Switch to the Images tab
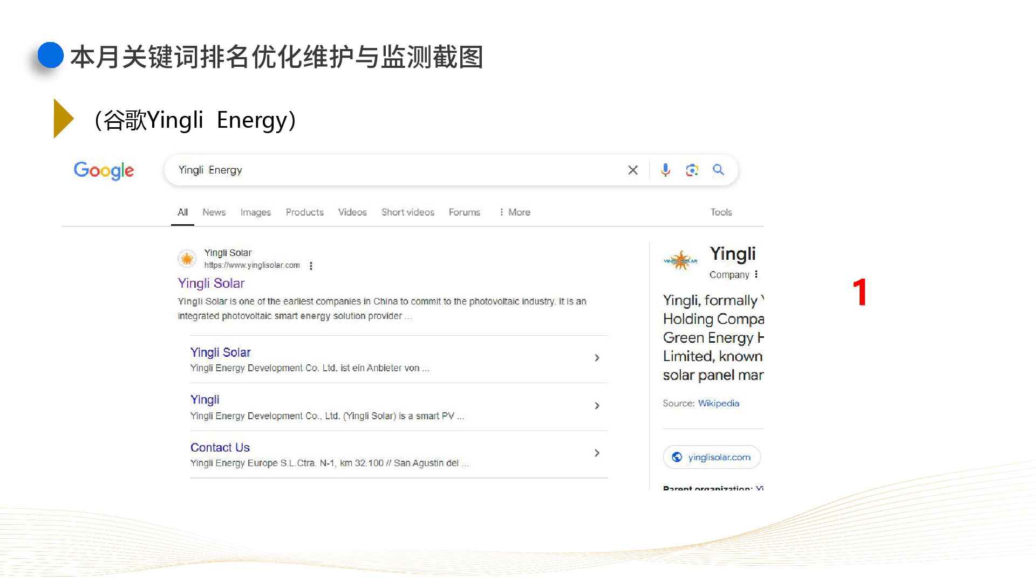 tap(256, 212)
